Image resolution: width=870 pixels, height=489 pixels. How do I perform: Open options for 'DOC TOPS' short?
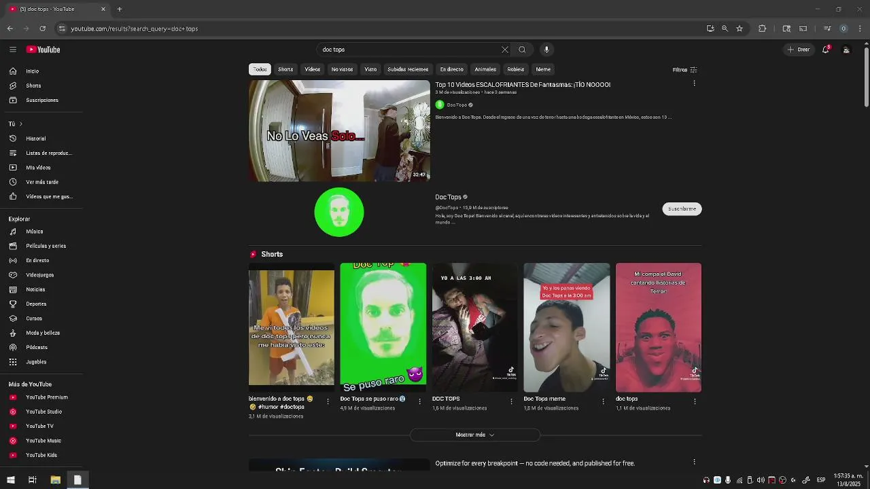[511, 401]
